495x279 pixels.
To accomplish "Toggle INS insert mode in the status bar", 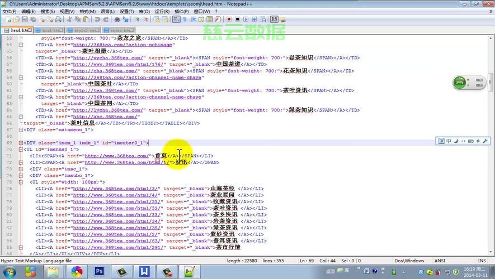I will tap(482, 261).
